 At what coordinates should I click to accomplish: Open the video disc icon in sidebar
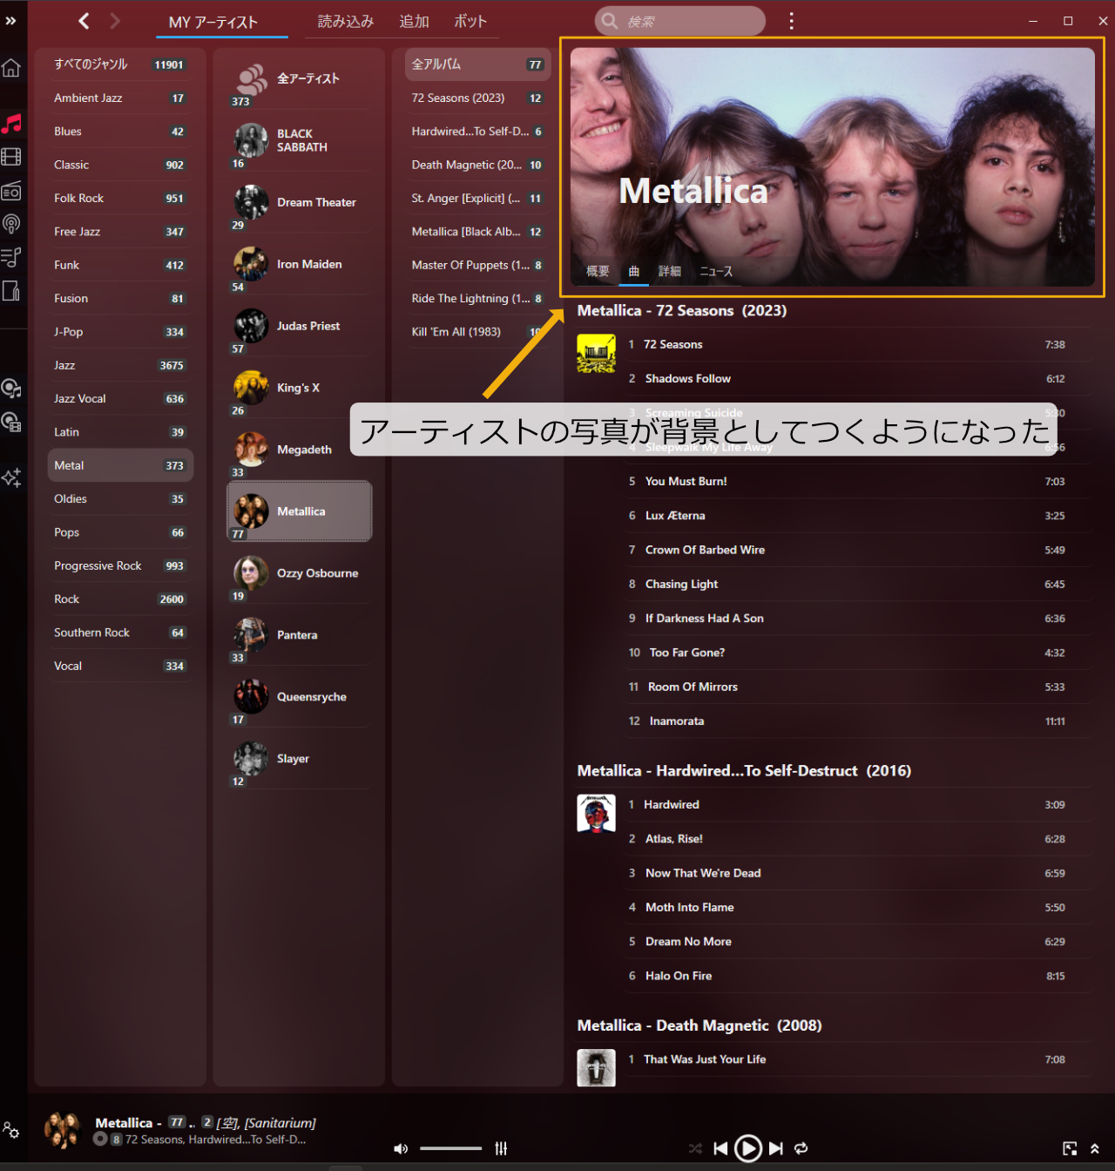[x=11, y=422]
